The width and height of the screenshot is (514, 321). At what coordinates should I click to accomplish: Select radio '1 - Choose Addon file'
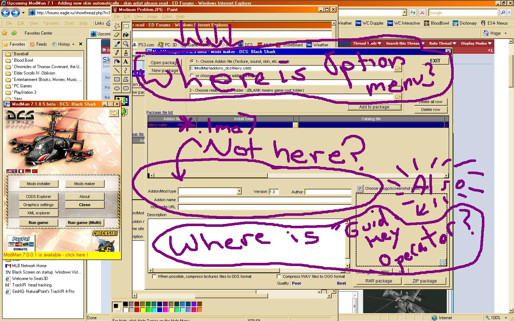(x=192, y=61)
